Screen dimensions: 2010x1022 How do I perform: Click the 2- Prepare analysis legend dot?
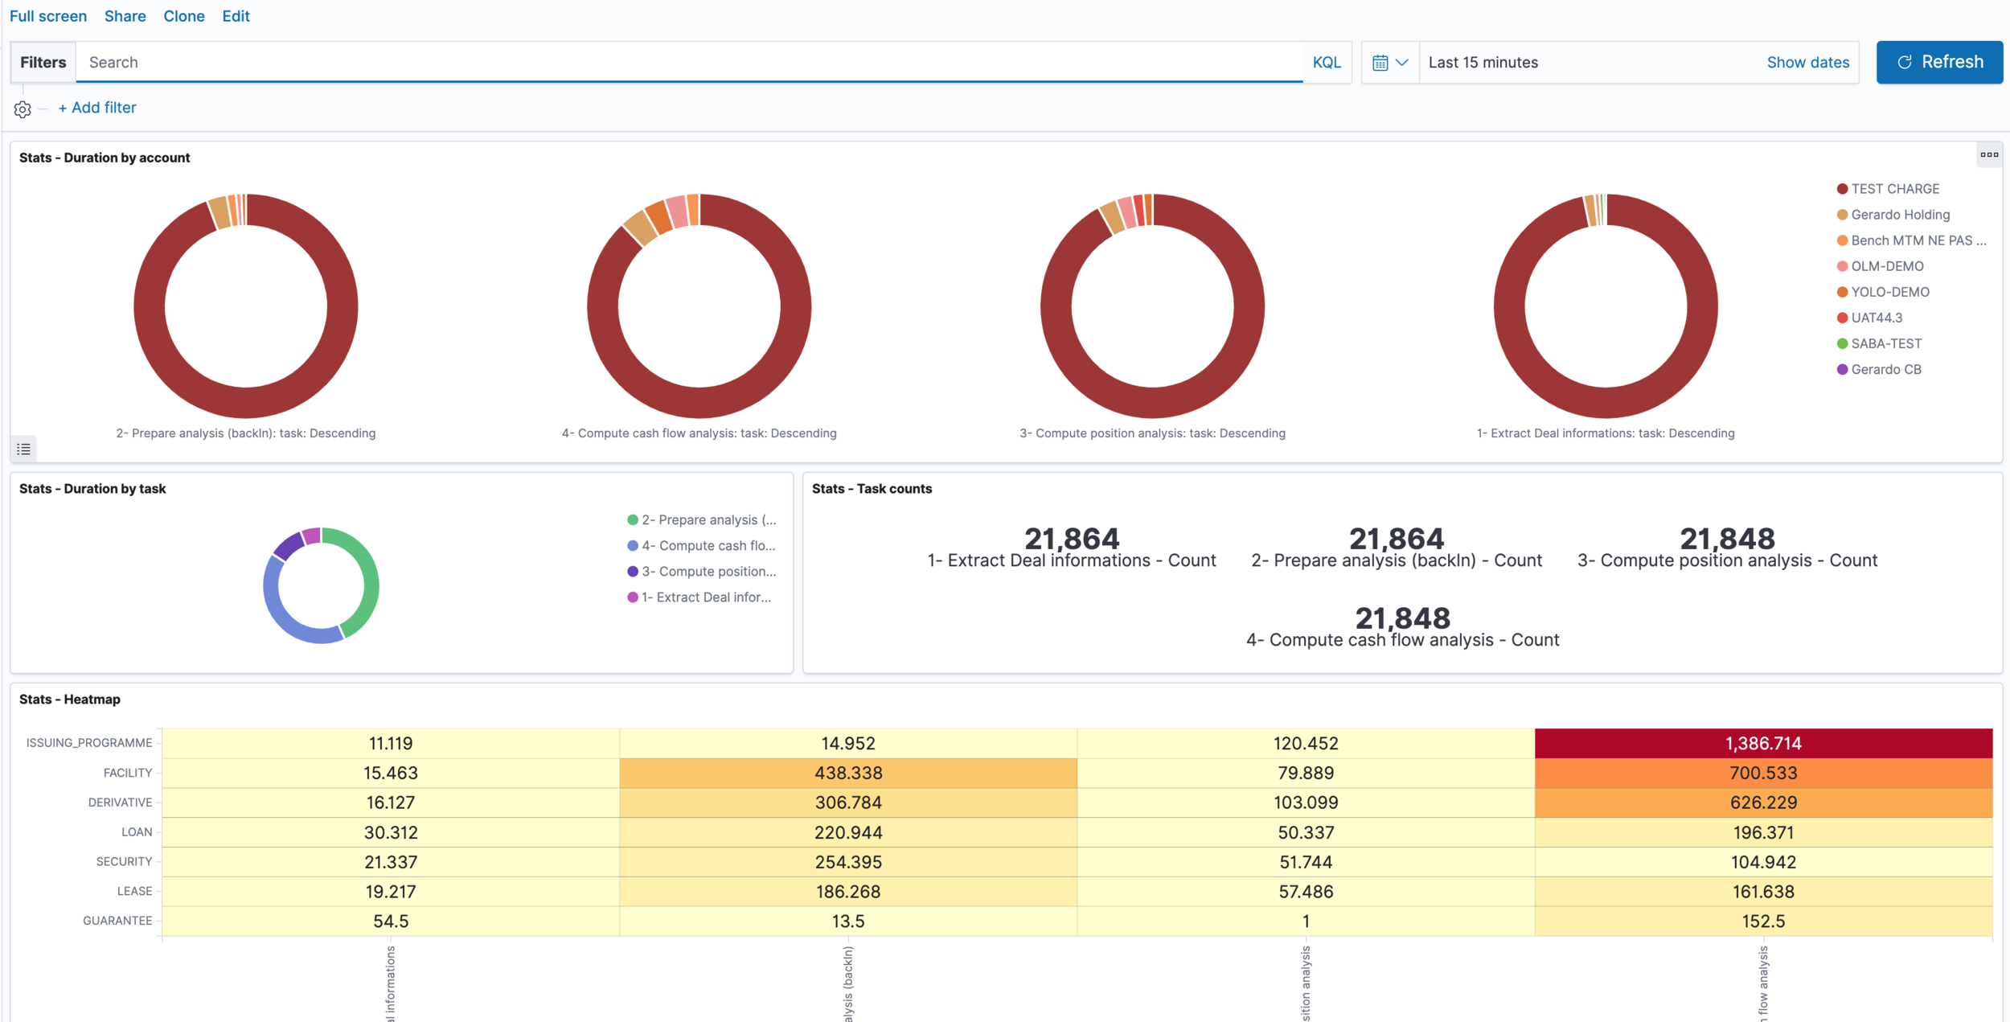pyautogui.click(x=633, y=520)
